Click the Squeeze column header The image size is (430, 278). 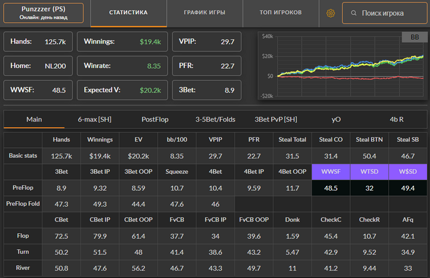pyautogui.click(x=177, y=172)
